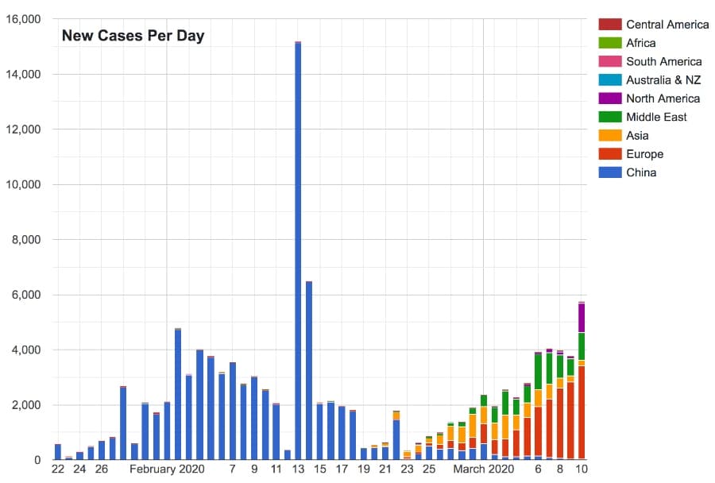Select the purple segment of March 10 bar

pos(582,318)
